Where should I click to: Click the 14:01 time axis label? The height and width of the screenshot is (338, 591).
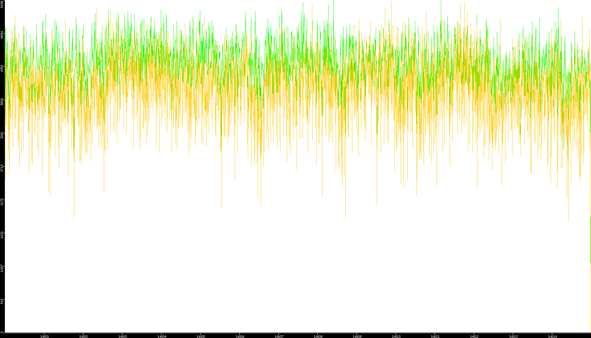tap(44, 336)
